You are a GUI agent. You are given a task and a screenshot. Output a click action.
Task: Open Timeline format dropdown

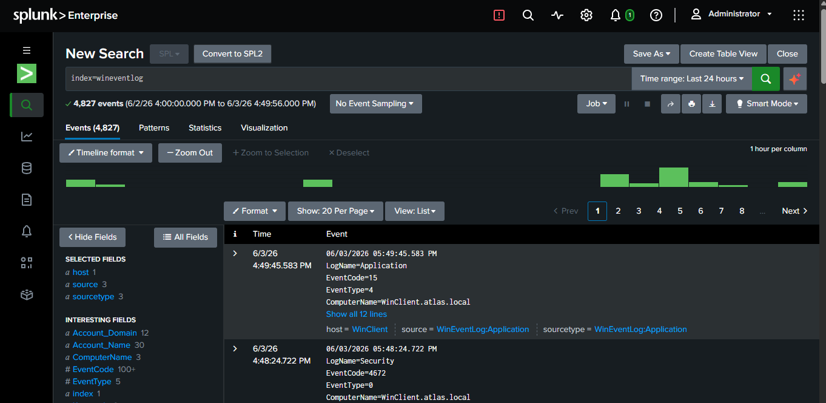106,153
